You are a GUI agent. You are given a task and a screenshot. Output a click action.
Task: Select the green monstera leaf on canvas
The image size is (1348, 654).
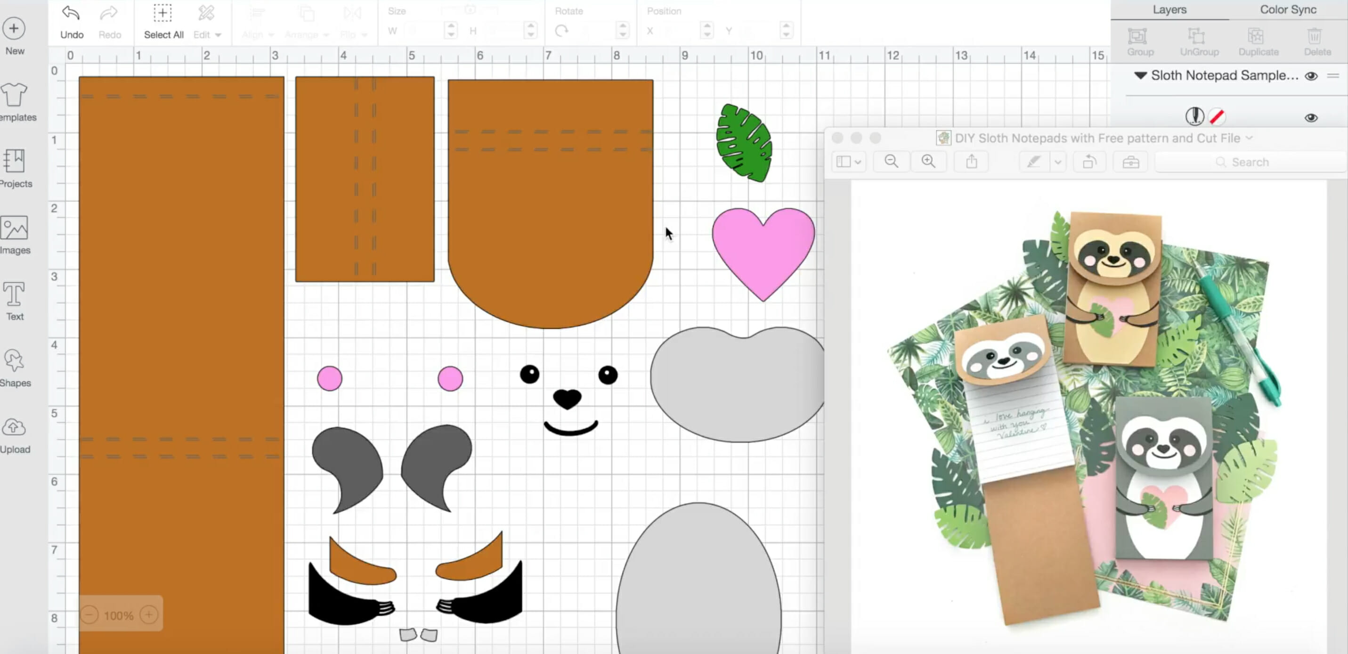744,142
